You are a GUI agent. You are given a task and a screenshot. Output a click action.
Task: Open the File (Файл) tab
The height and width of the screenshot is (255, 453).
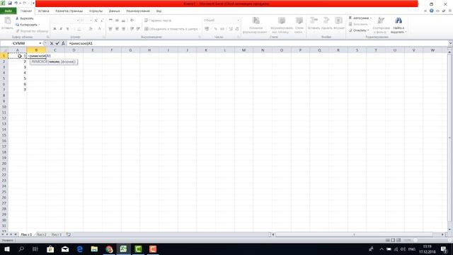tap(8, 11)
